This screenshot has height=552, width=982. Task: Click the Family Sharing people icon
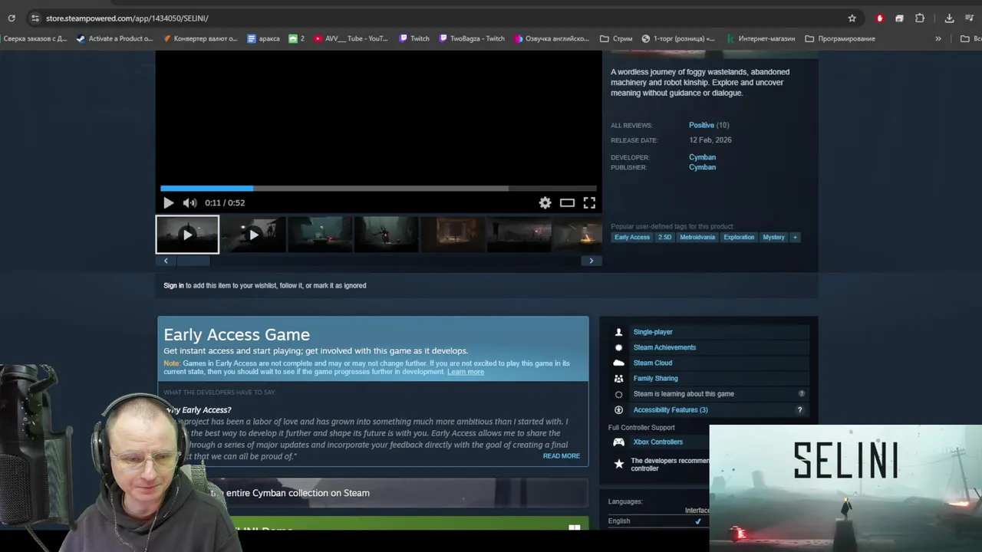618,379
